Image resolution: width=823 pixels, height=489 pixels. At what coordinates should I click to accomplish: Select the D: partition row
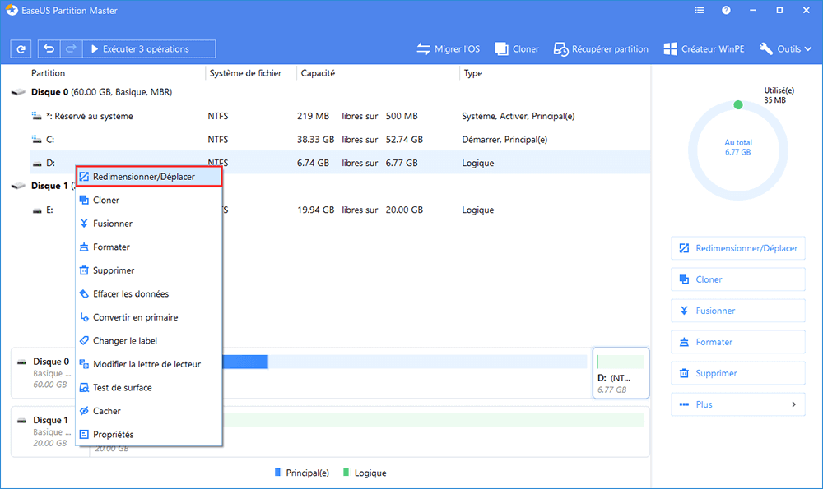340,163
